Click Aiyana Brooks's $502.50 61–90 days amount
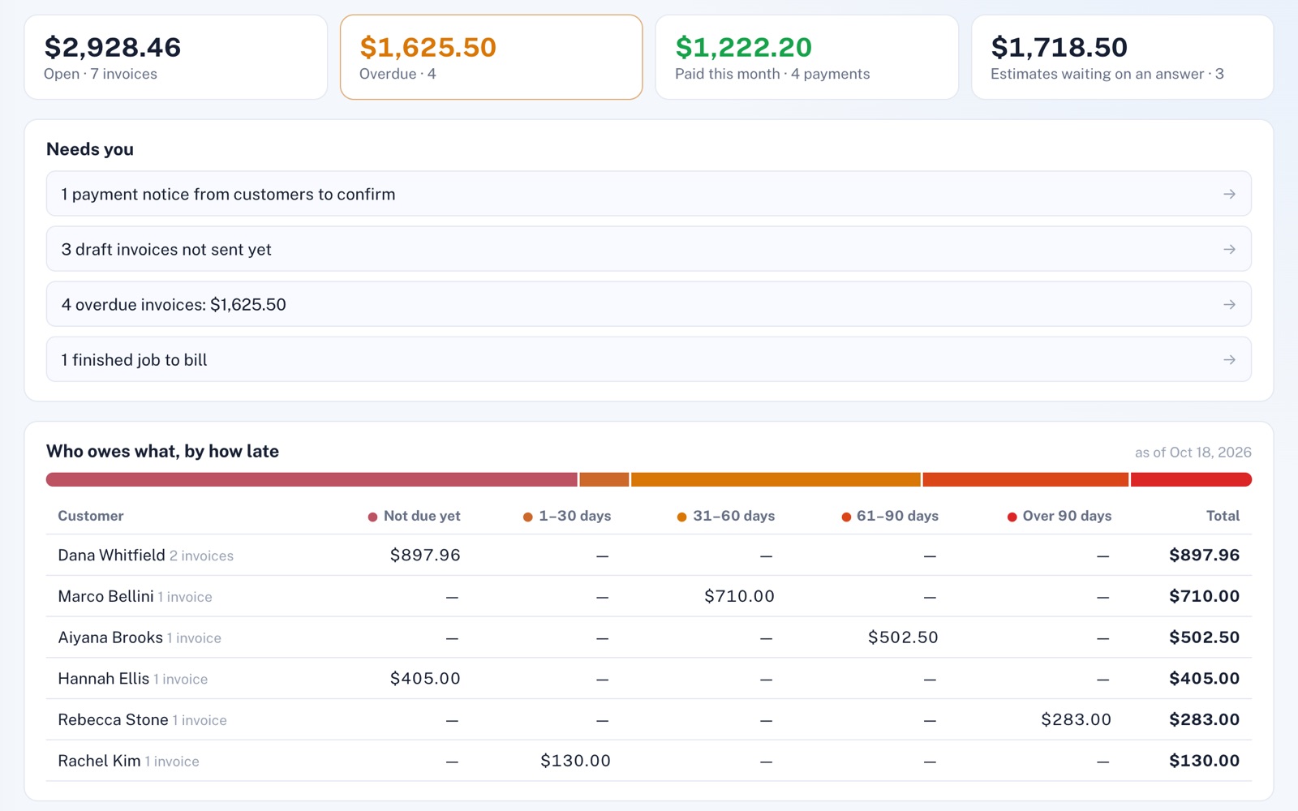 coord(903,637)
